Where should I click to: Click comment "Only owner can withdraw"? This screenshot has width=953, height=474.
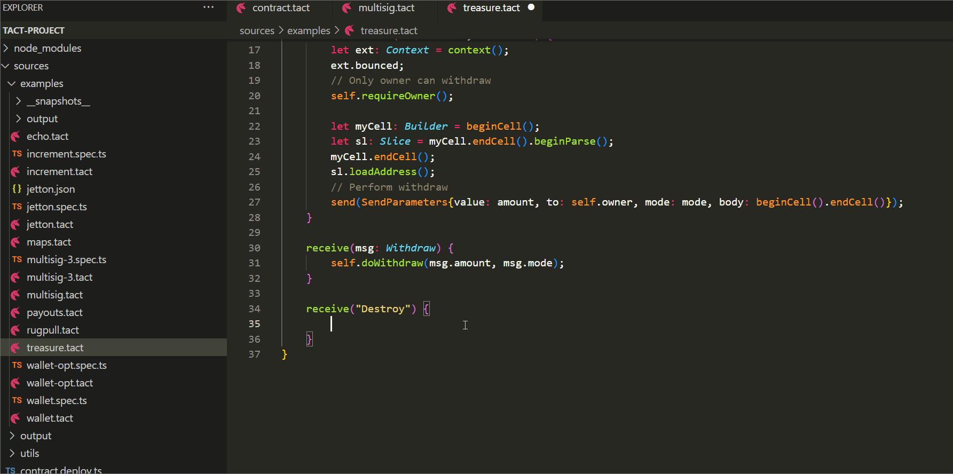[411, 81]
